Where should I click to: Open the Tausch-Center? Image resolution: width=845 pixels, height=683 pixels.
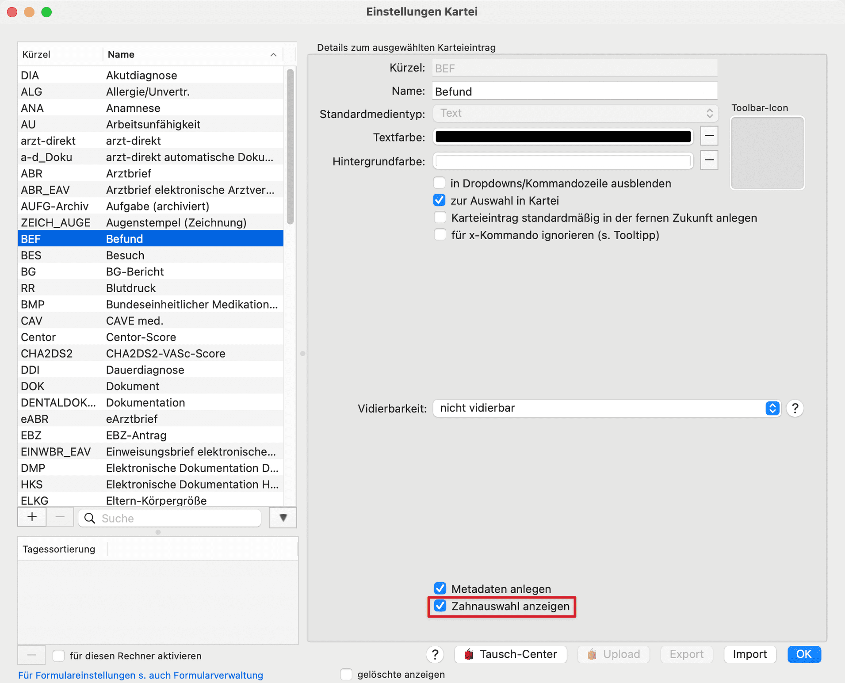pos(511,654)
